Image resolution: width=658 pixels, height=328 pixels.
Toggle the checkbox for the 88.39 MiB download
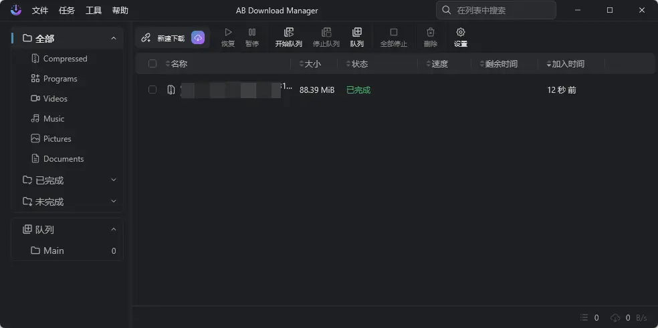[152, 90]
